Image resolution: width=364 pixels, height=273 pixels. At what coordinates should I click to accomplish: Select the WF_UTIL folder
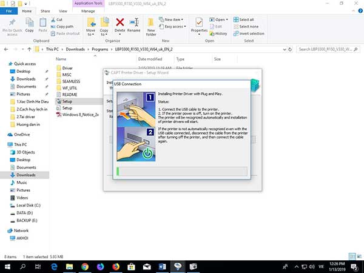pyautogui.click(x=67, y=88)
